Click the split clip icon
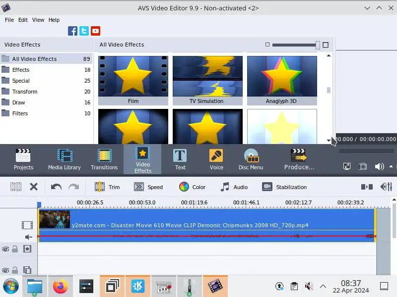397x297 pixels. (x=16, y=187)
